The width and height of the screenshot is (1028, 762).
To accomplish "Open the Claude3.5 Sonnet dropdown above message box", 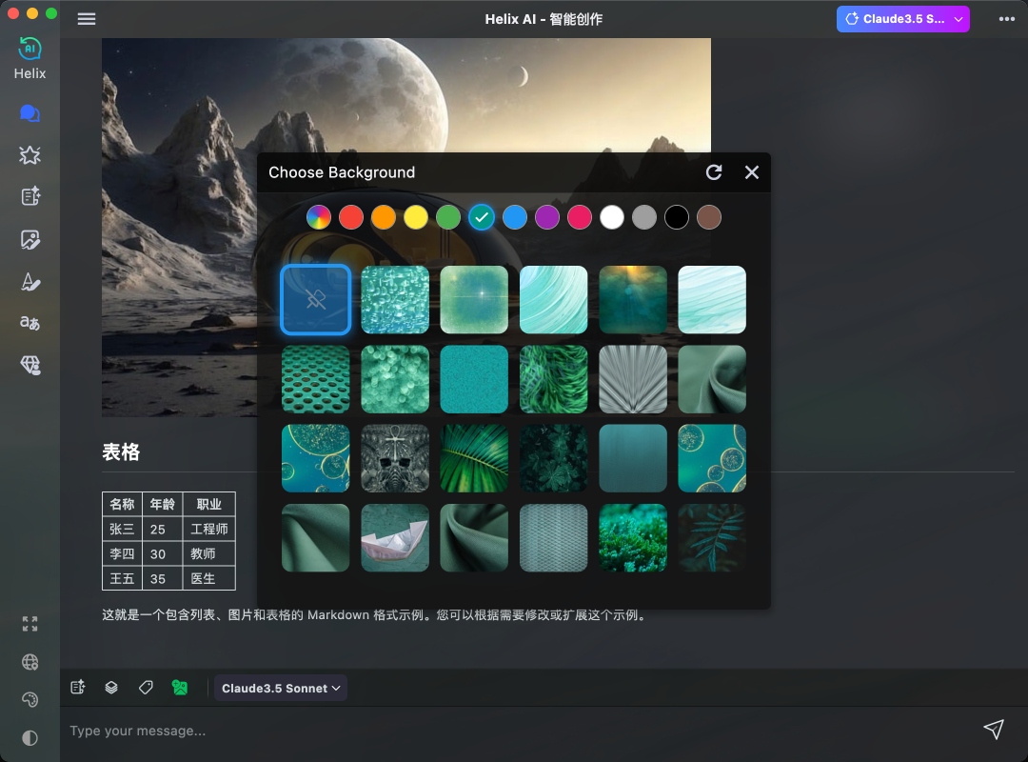I will tap(281, 688).
